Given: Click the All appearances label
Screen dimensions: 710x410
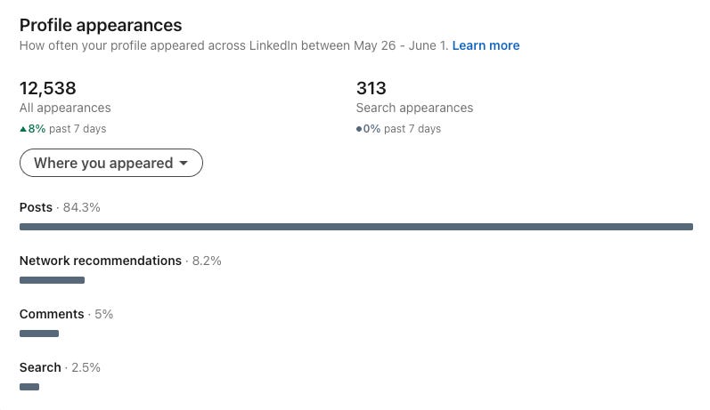Looking at the screenshot, I should [x=65, y=108].
